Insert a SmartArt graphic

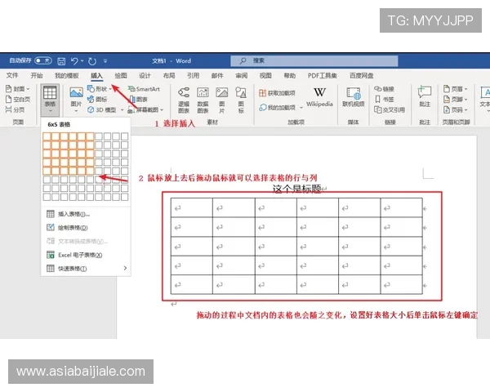144,89
